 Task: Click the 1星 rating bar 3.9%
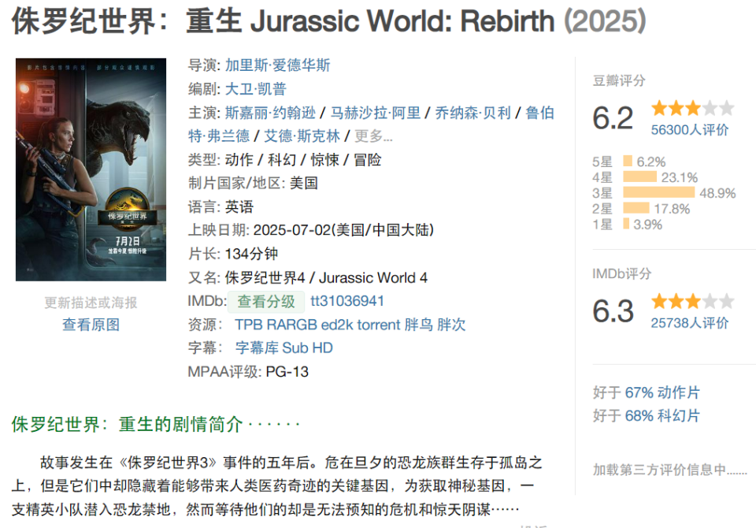click(626, 224)
